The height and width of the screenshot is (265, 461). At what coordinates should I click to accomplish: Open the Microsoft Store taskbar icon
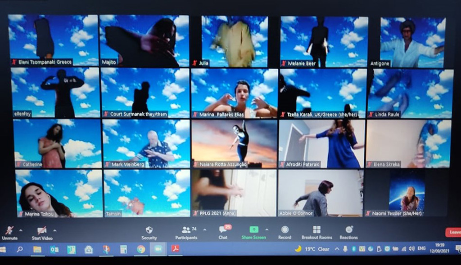(89, 249)
